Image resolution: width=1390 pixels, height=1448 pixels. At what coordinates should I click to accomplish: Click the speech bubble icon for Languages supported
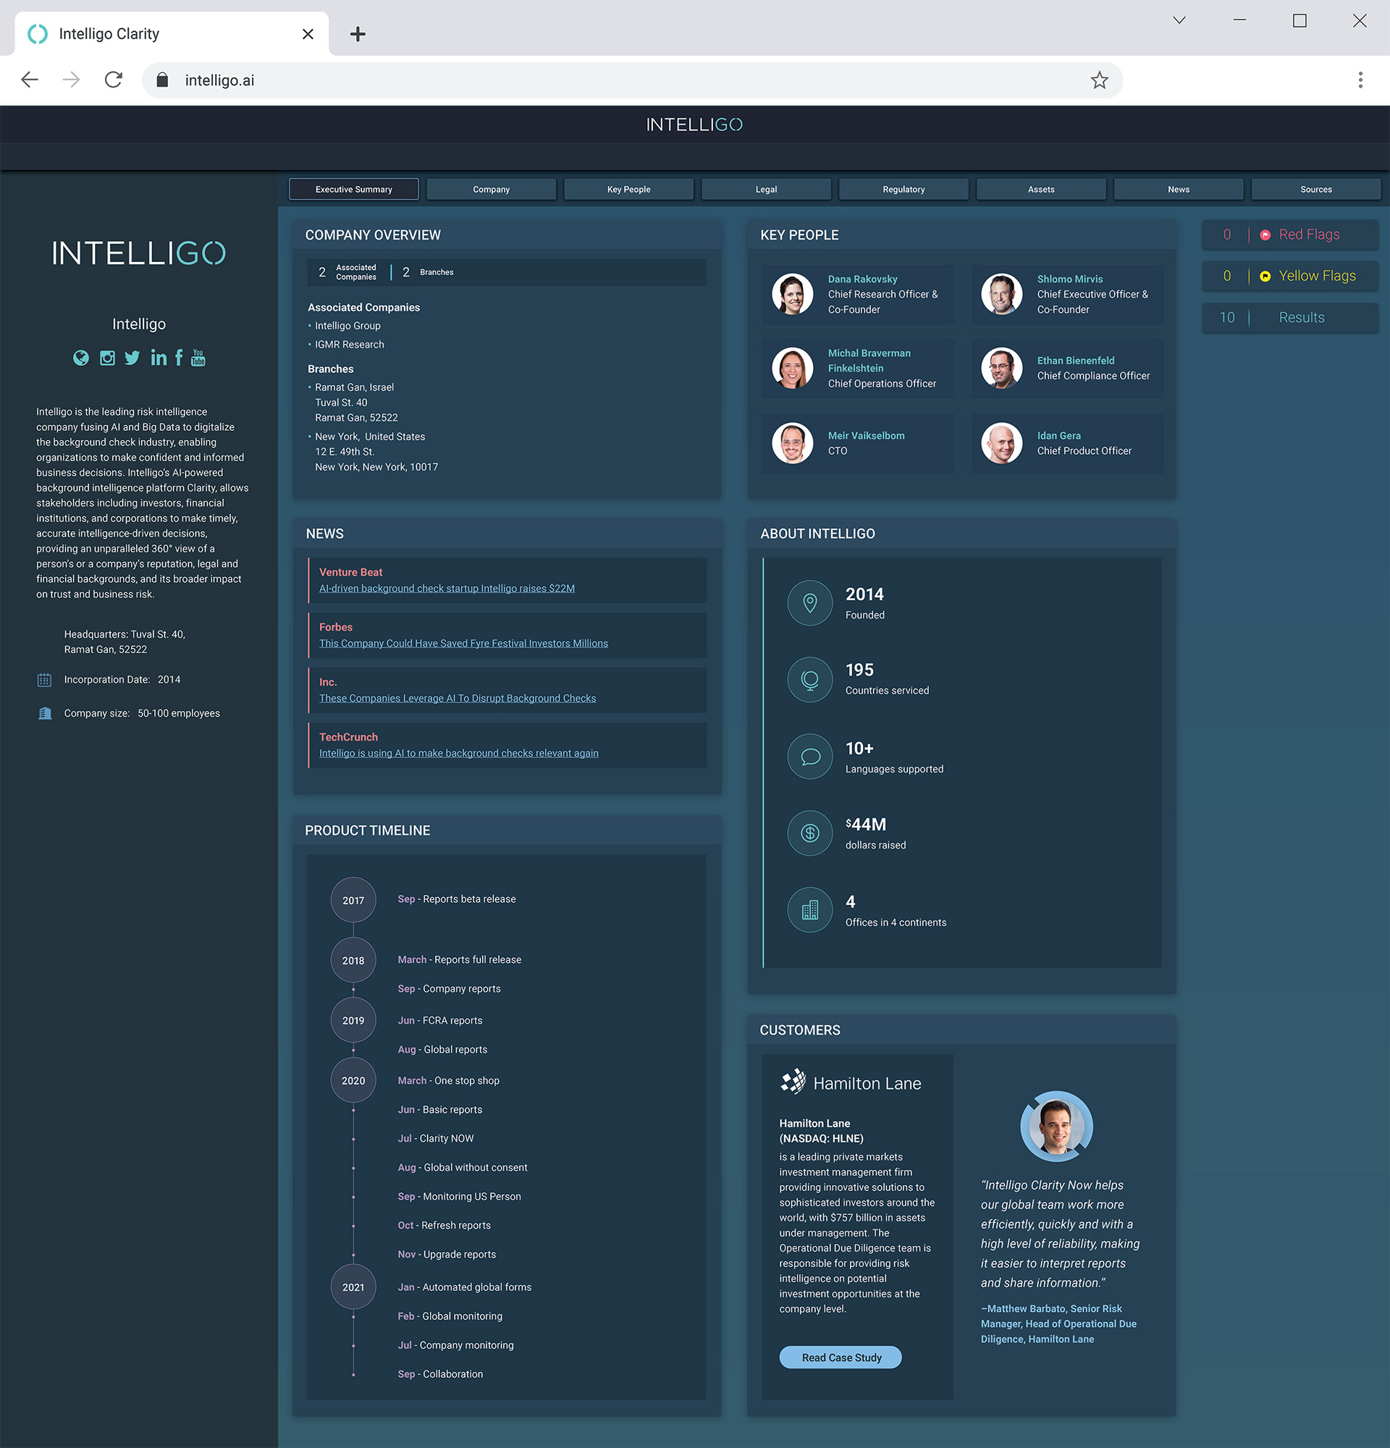[x=810, y=757]
